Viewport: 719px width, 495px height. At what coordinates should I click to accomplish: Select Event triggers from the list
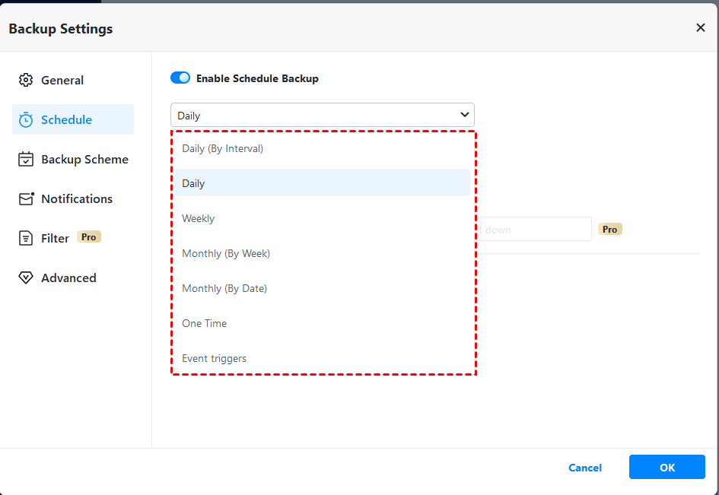point(215,358)
